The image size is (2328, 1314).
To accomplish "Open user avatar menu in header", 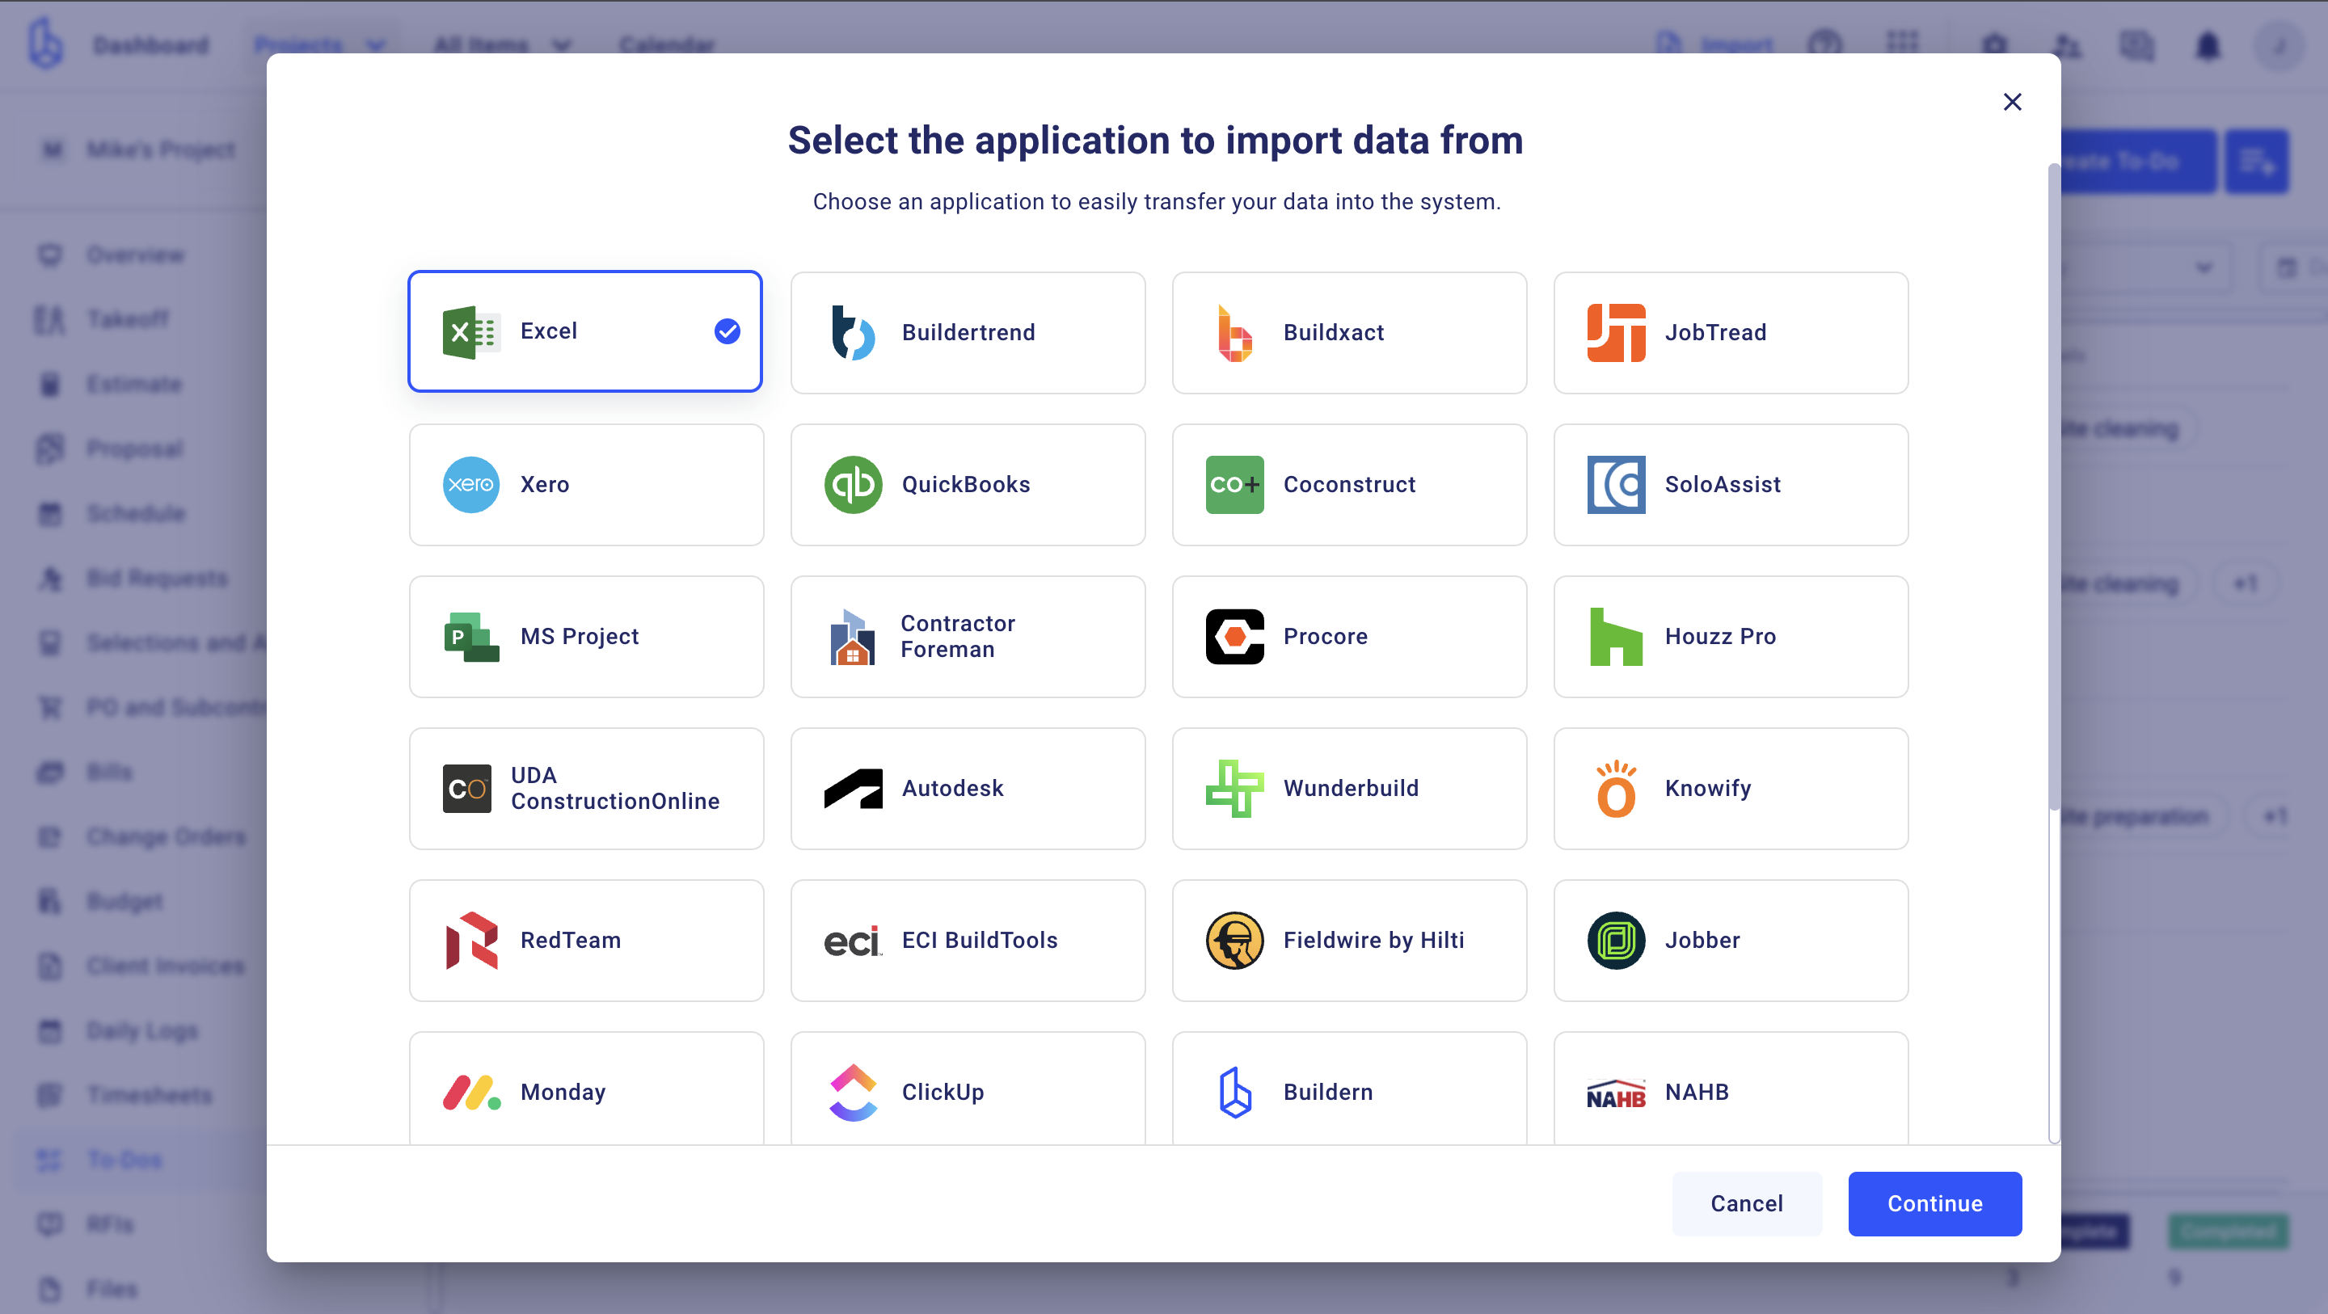I will [x=2279, y=45].
